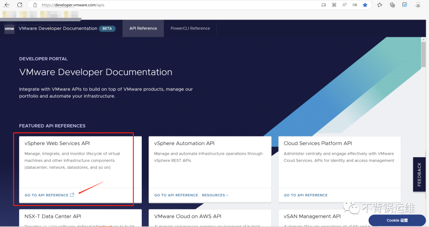Viewport: 429px width, 227px height.
Task: Open the QR code icon in address bar
Action: (x=334, y=5)
